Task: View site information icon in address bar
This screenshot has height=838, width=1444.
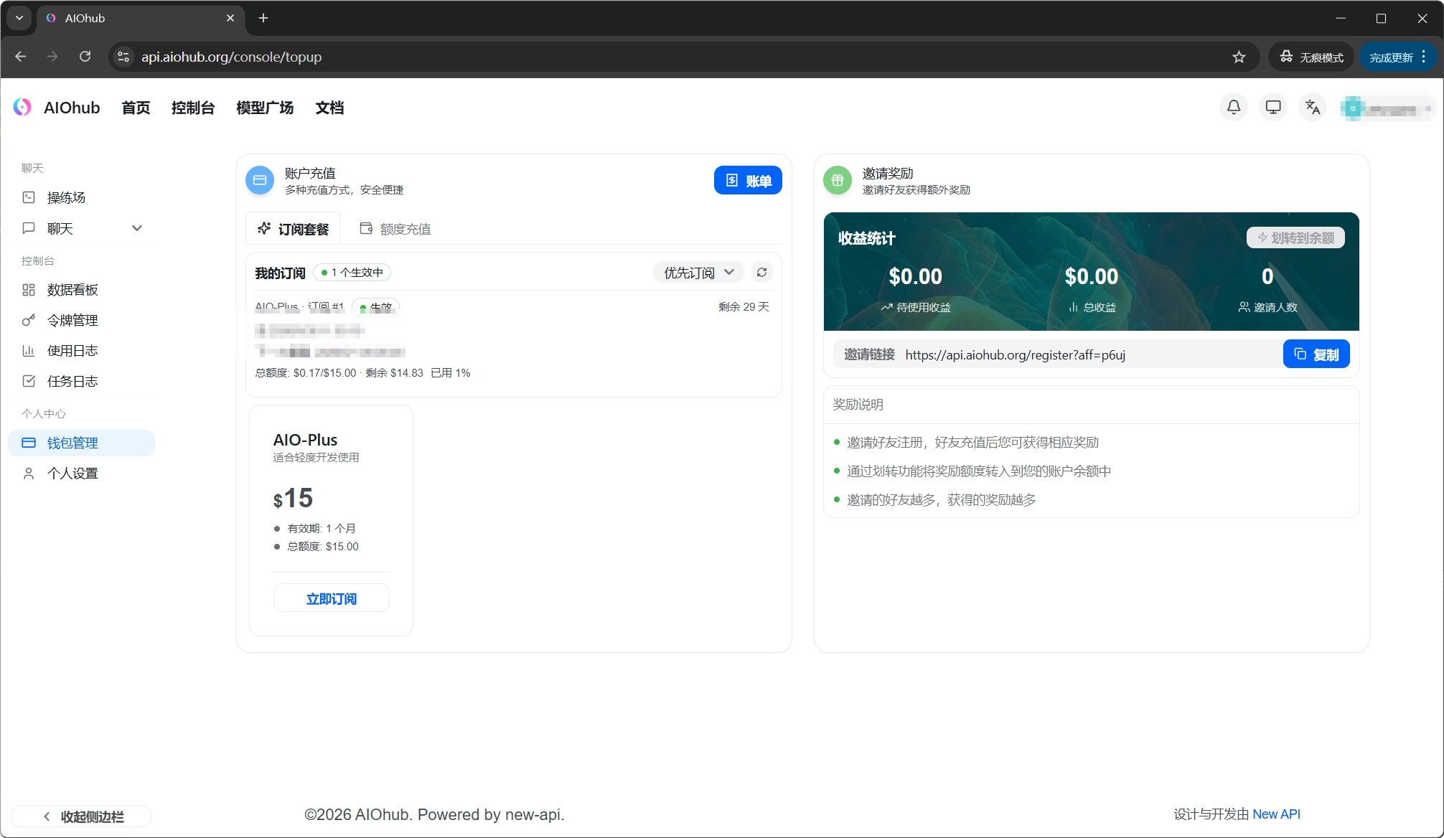Action: [123, 57]
